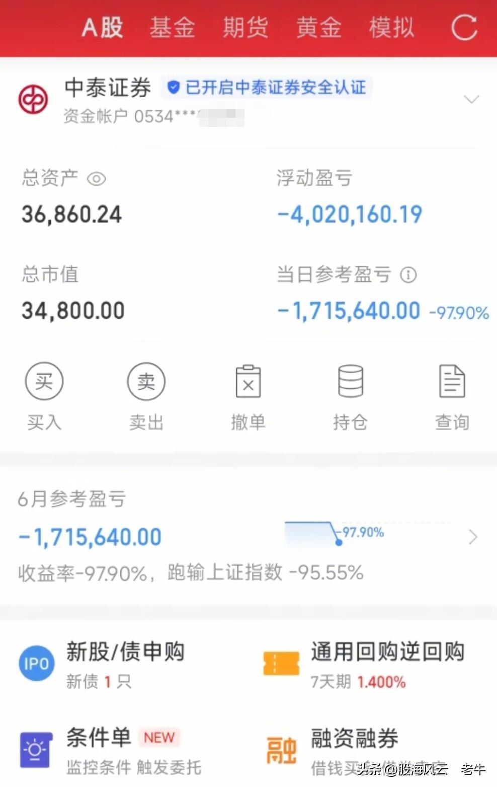This screenshot has width=497, height=787.
Task: Switch to the 基金 tab
Action: pyautogui.click(x=173, y=27)
